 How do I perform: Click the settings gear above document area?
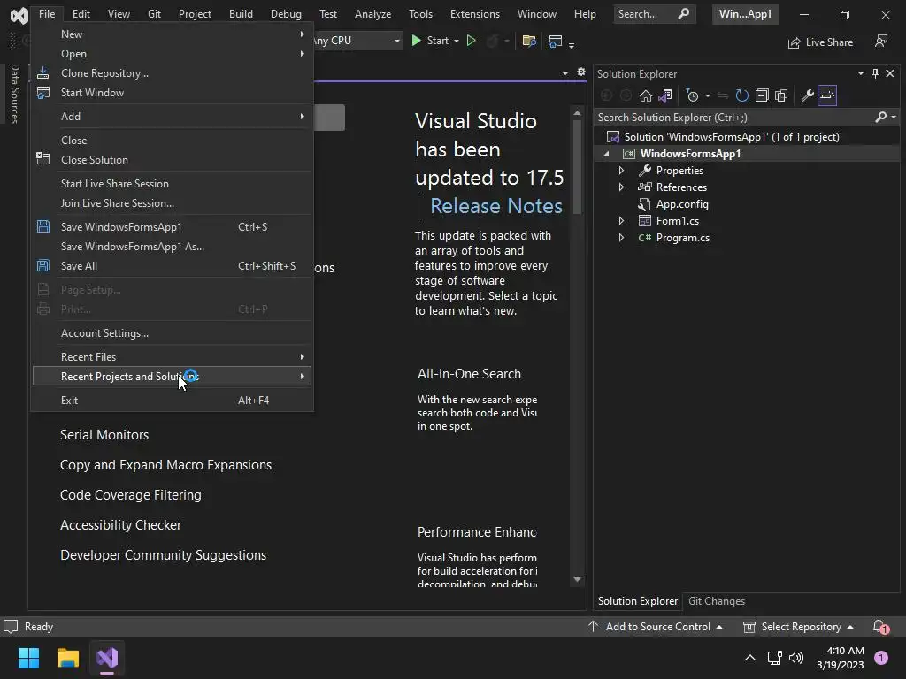tap(581, 72)
